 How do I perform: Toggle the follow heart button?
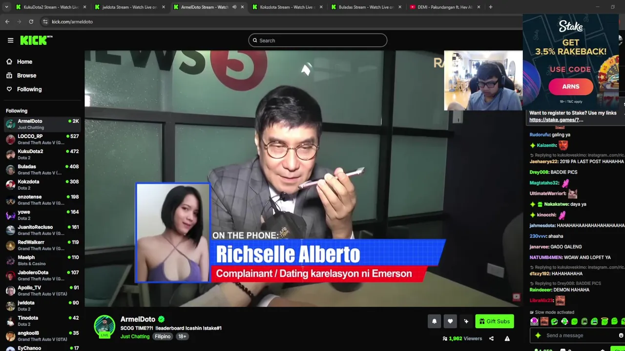450,321
